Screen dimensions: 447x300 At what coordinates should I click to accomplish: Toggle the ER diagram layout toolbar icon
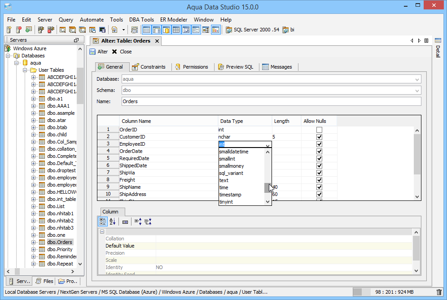pos(206,30)
